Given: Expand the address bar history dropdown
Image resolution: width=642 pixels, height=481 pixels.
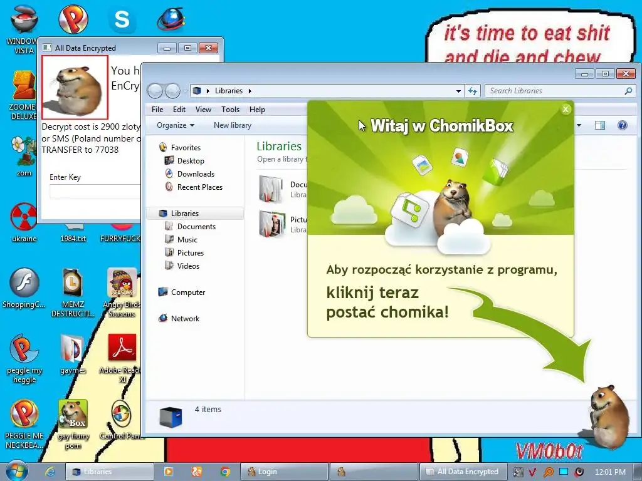Looking at the screenshot, I should coord(458,91).
